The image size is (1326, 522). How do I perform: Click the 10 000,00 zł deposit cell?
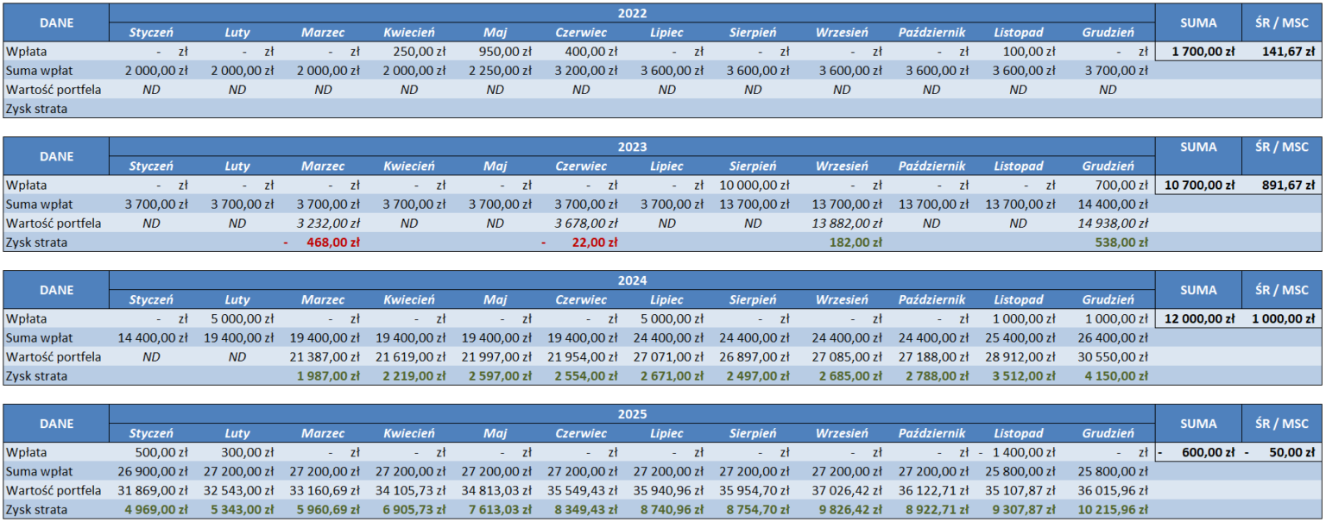[x=753, y=185]
